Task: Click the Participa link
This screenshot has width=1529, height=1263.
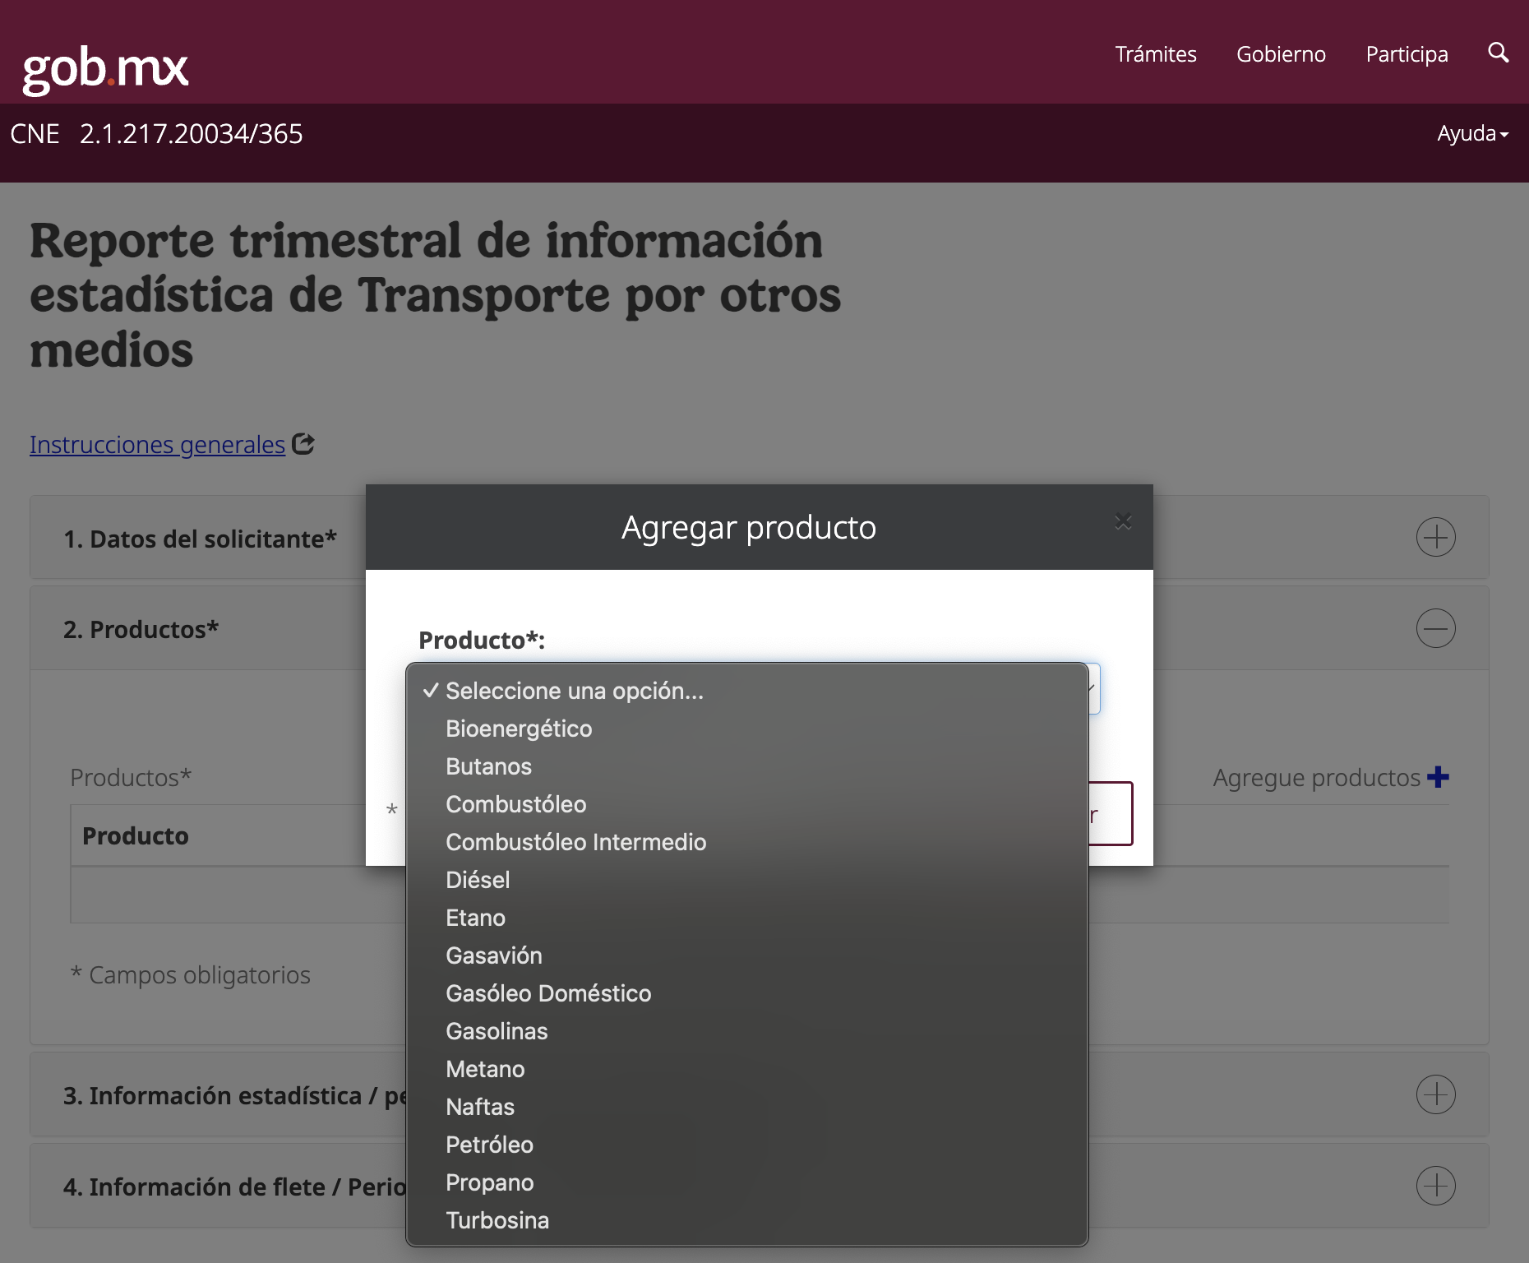Action: click(1406, 54)
